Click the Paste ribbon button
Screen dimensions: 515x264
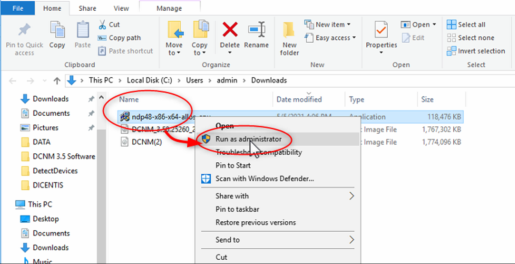click(x=83, y=35)
